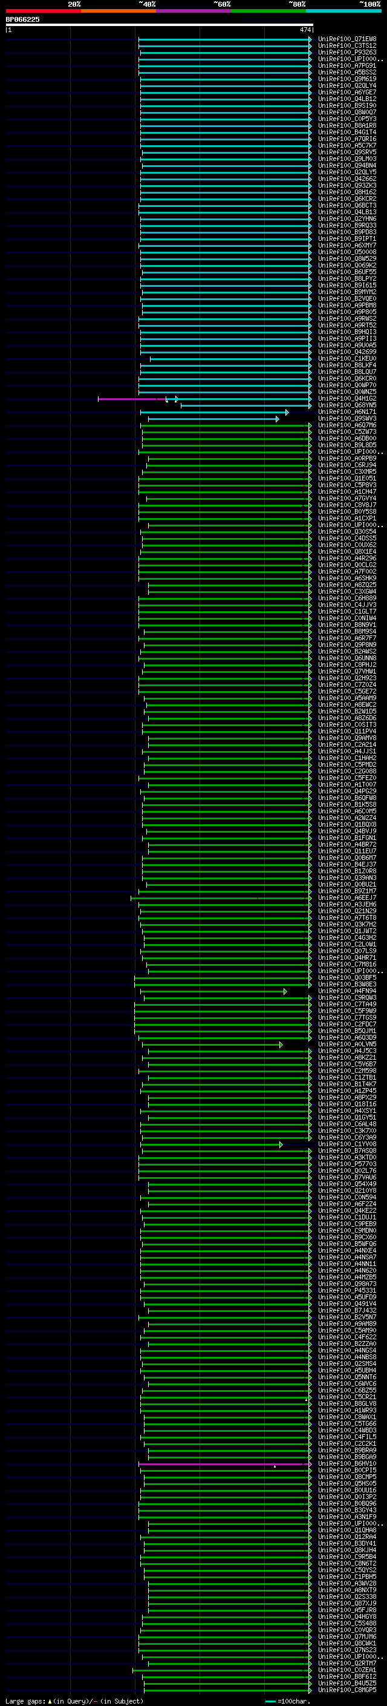
Task: Select the UniRef100_Q9SWV3 label
Action: click(346, 419)
